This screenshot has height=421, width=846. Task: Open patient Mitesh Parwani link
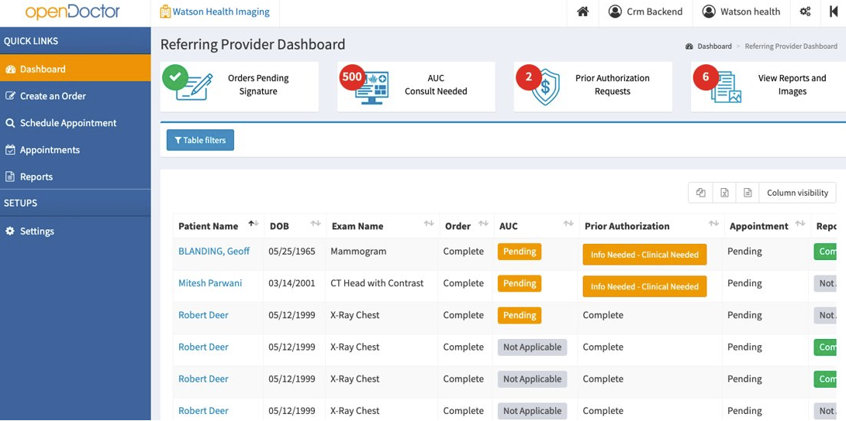pyautogui.click(x=210, y=283)
